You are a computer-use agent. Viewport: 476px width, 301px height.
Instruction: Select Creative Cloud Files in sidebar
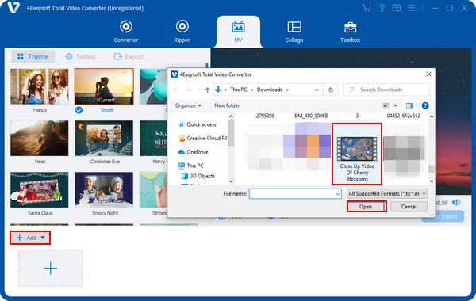(202, 139)
